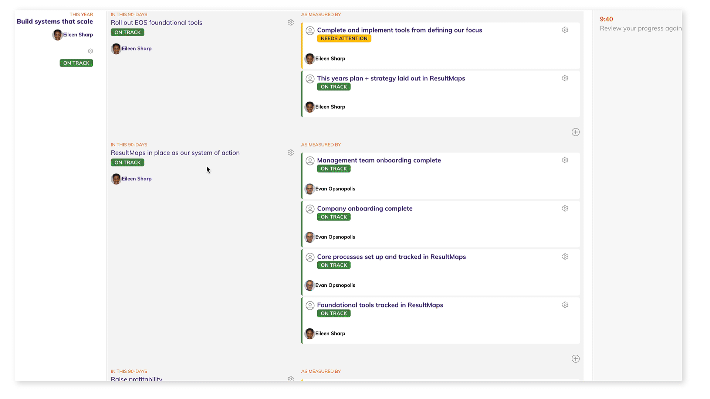Click Eileen Sharp avatar under ResultMaps in place
This screenshot has height=399, width=710.
point(116,179)
